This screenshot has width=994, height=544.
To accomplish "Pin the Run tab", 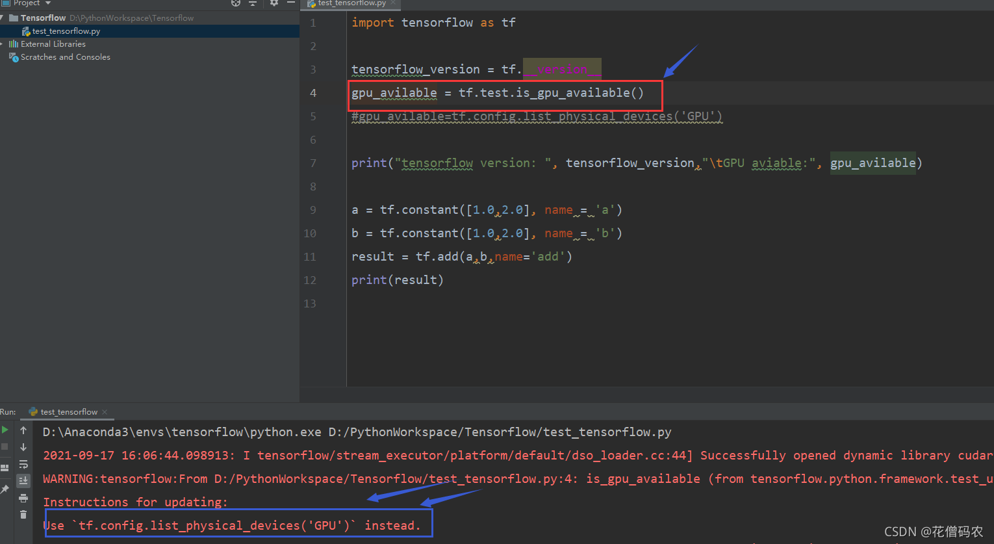I will tap(5, 489).
